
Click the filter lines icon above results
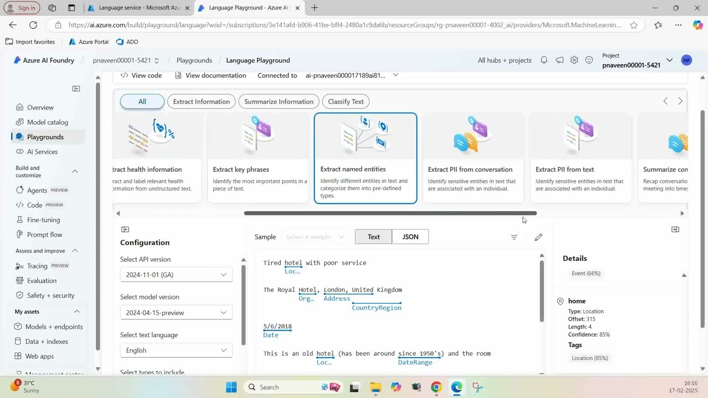[514, 237]
